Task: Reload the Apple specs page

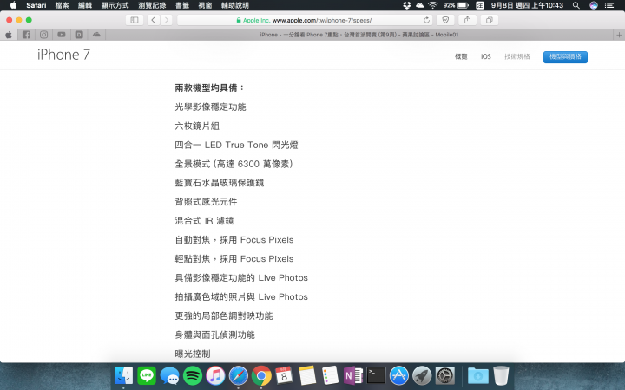Action: tap(426, 20)
